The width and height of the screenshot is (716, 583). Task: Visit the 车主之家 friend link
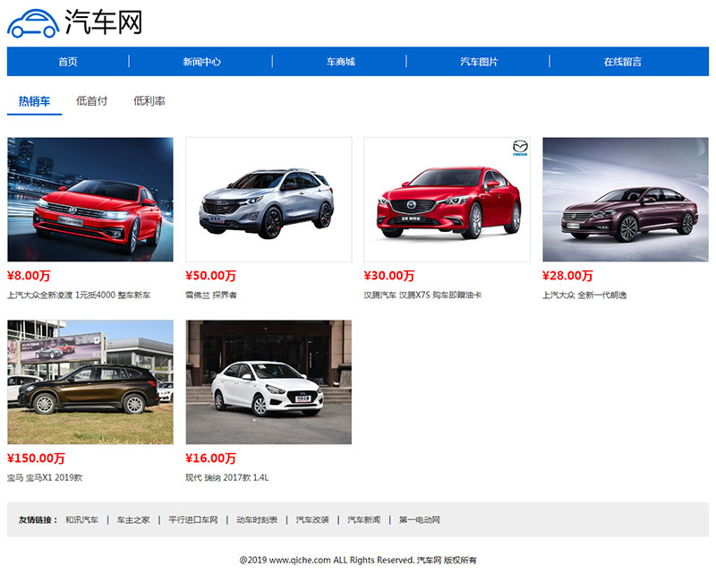133,519
